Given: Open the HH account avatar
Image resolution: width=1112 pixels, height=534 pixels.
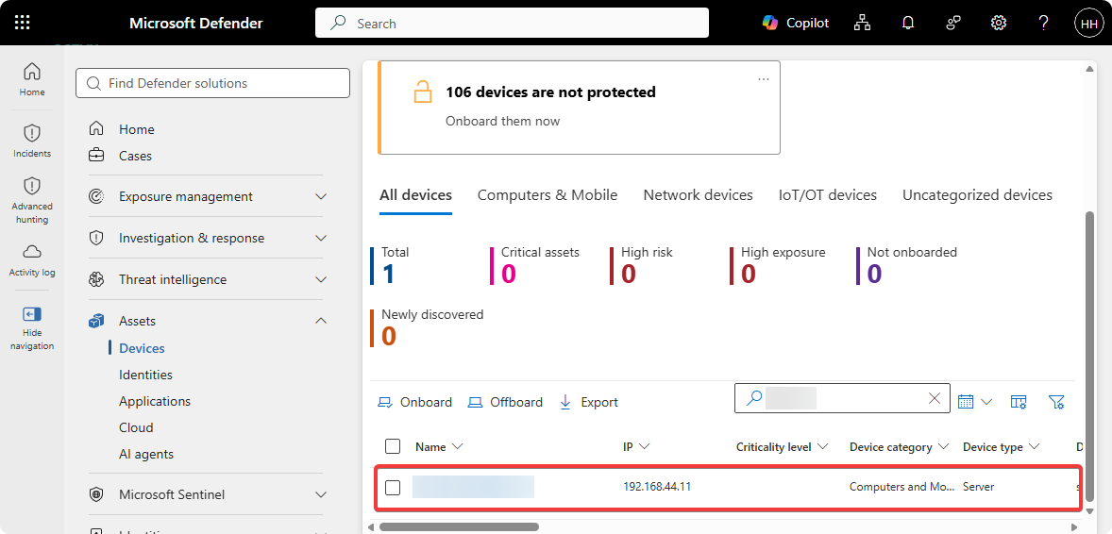Looking at the screenshot, I should pyautogui.click(x=1088, y=24).
